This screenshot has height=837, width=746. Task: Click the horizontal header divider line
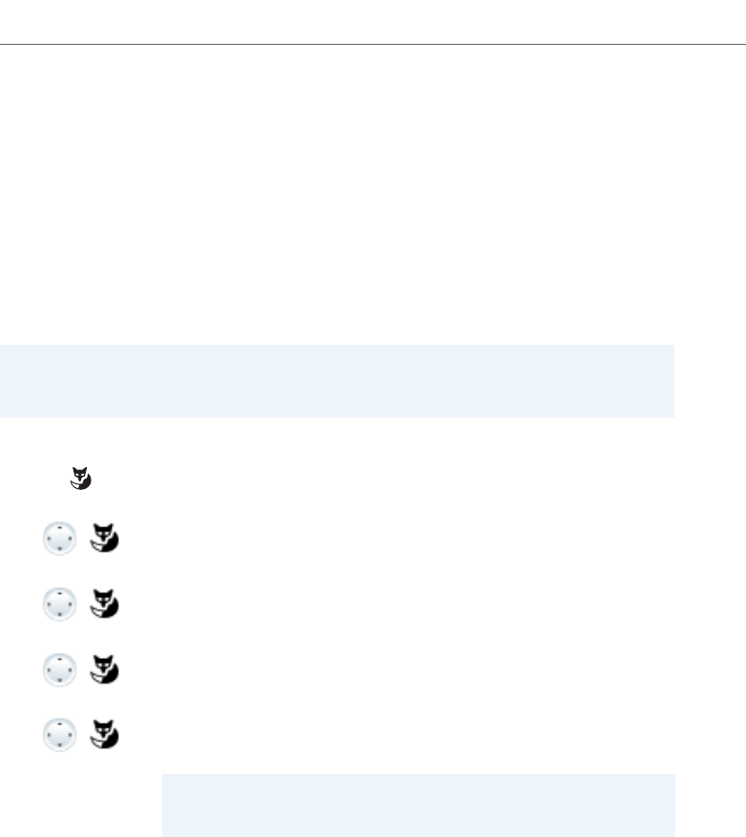373,44
